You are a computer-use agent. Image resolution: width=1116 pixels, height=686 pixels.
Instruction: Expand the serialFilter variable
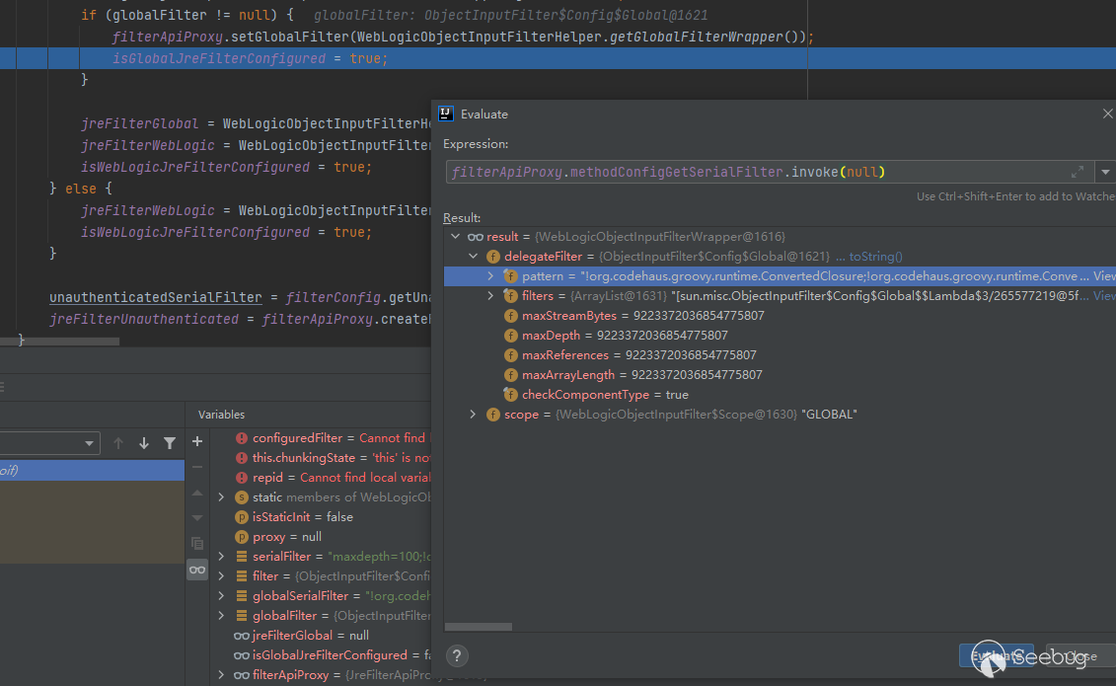point(222,557)
